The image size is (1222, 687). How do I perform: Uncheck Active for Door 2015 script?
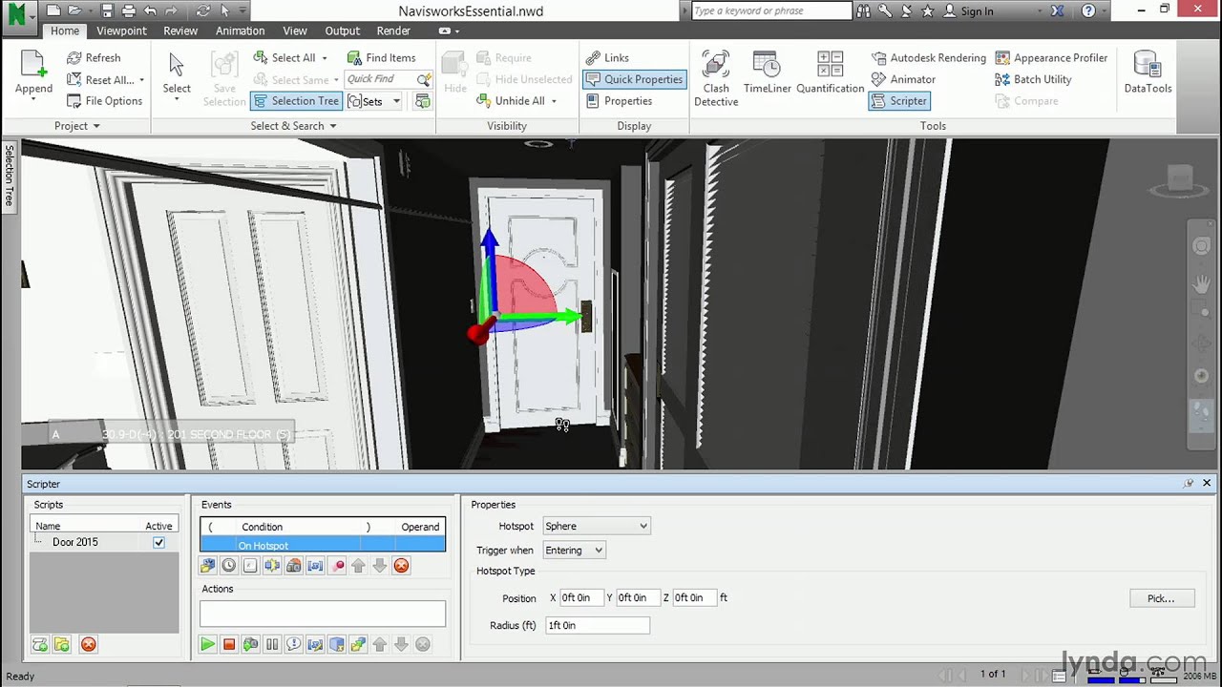[x=158, y=542]
